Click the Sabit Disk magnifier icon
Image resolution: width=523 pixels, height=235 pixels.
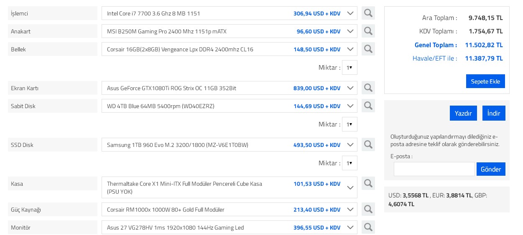(x=368, y=106)
